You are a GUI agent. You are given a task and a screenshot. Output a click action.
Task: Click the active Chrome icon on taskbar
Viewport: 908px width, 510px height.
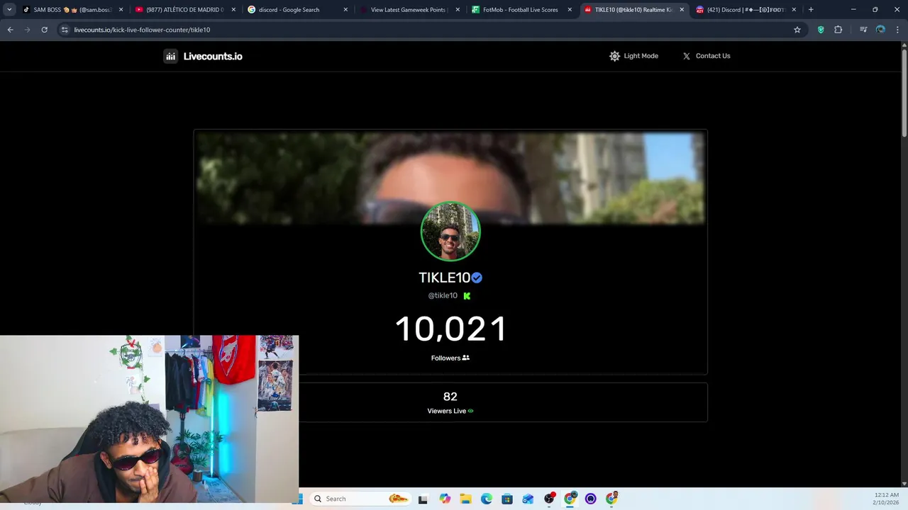pyautogui.click(x=570, y=499)
